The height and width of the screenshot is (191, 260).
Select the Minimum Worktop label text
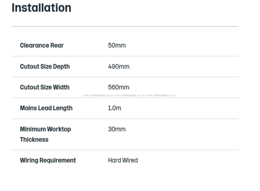coord(45,129)
